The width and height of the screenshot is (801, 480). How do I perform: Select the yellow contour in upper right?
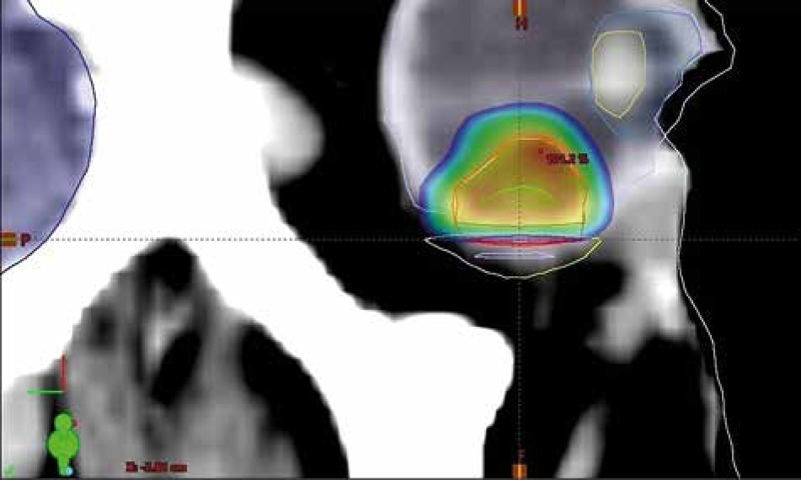pos(618,72)
